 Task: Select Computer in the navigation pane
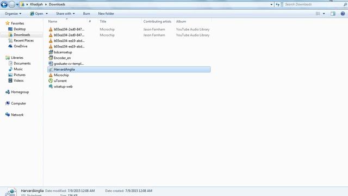click(x=18, y=103)
